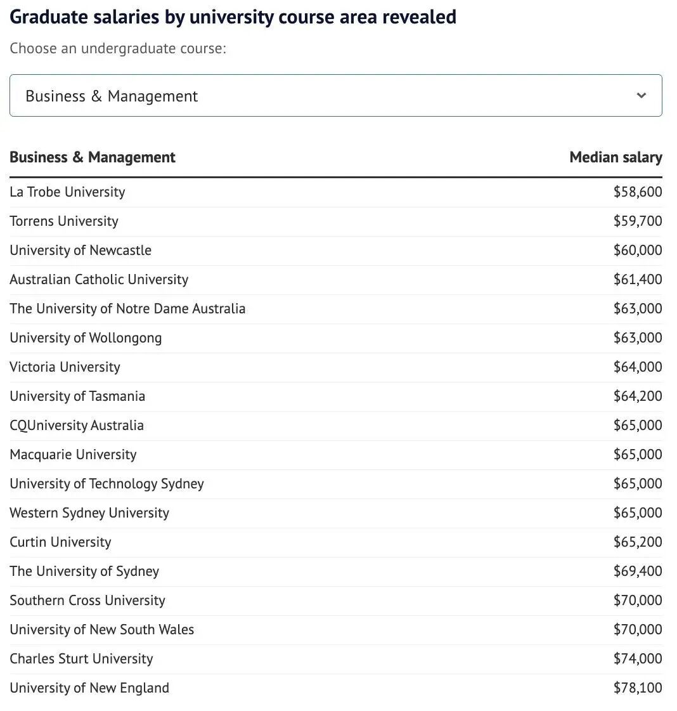Click the $78,100 University of New England salary
Viewport: 677px width, 711px height.
[637, 688]
